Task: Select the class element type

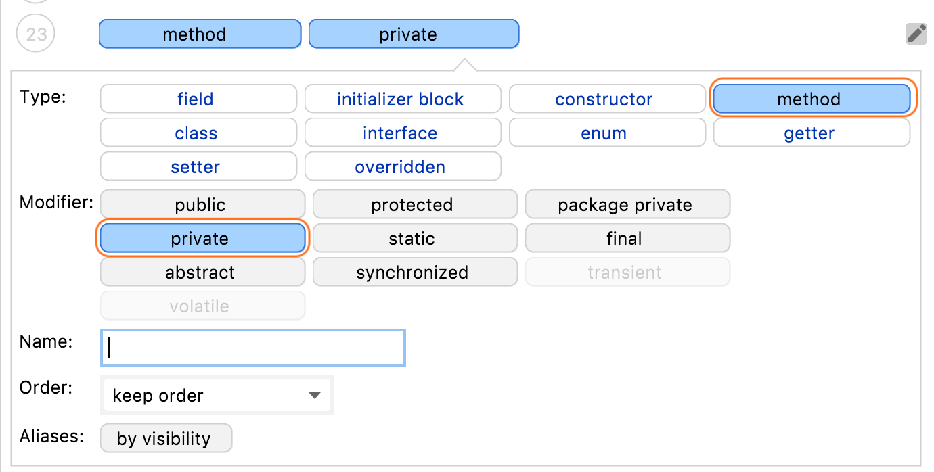Action: 198,133
